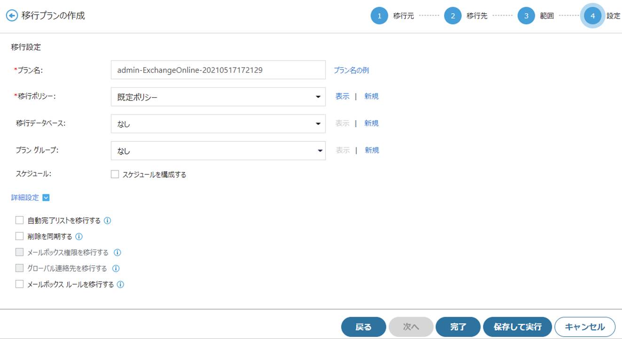This screenshot has height=339, width=622.
Task: Click the キャンセル button
Action: pyautogui.click(x=585, y=327)
